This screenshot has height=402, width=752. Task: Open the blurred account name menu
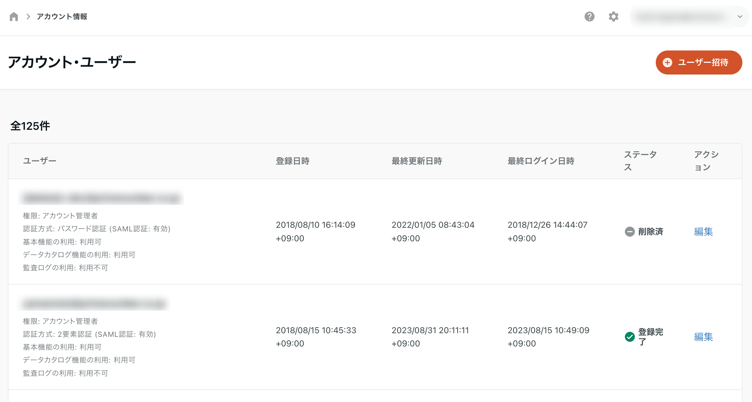[680, 17]
